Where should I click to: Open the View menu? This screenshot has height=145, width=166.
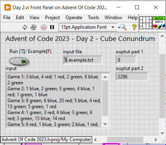coord(34,17)
